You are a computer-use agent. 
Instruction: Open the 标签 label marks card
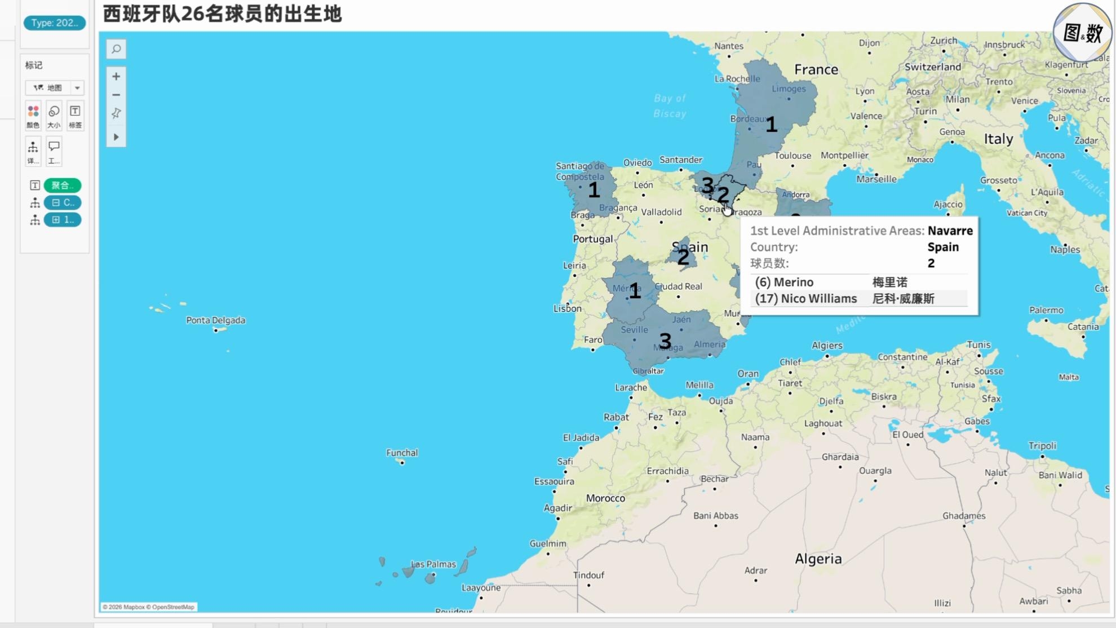75,116
